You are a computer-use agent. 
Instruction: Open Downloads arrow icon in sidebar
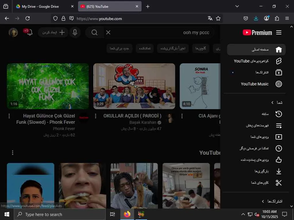pos(278,171)
